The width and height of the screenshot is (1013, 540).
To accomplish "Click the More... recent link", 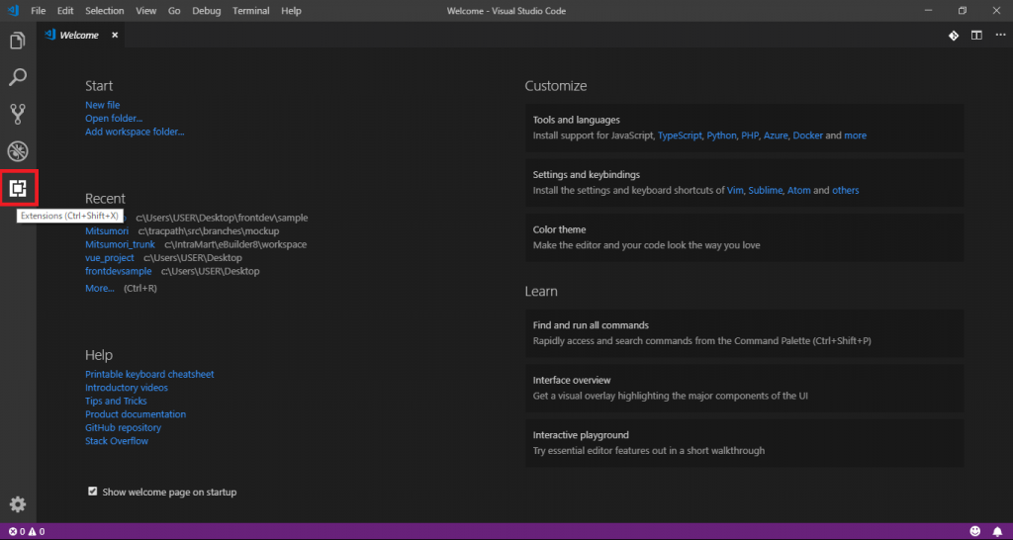I will [x=100, y=288].
